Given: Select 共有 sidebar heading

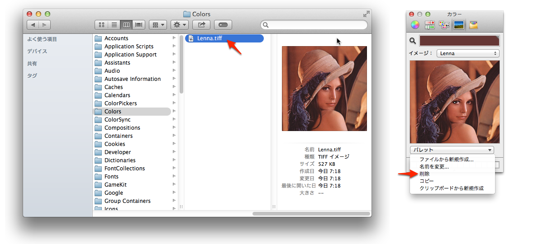Looking at the screenshot, I should (32, 64).
